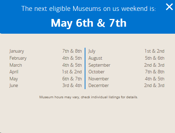
Task: Click the museum hours disclaimer text
Action: coord(89,97)
